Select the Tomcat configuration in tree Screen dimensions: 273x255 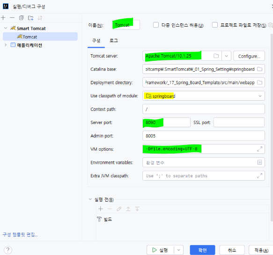coord(40,36)
